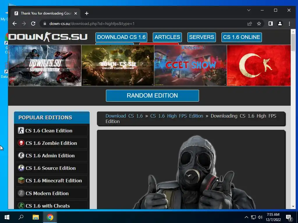Open the Superhero Edition banner

[x=45, y=65]
